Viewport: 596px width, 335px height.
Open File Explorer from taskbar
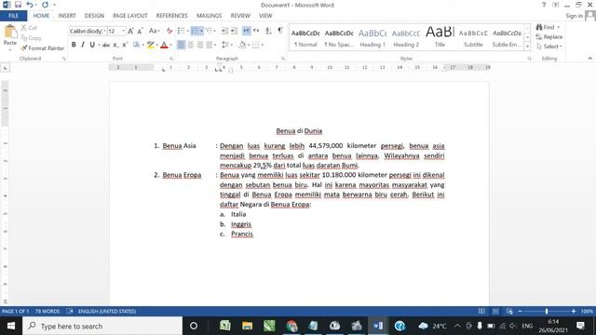(x=247, y=326)
